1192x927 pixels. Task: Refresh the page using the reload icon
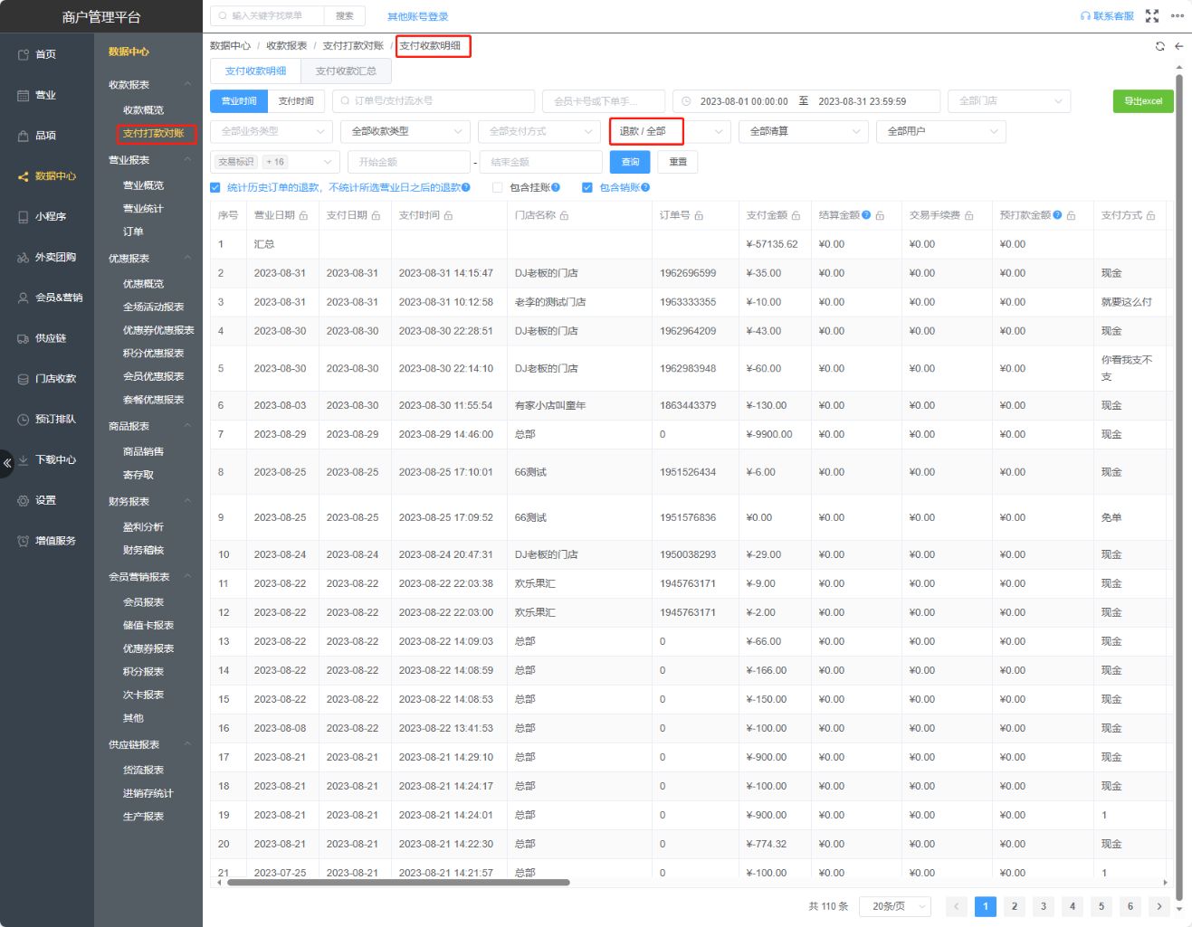pos(1160,46)
